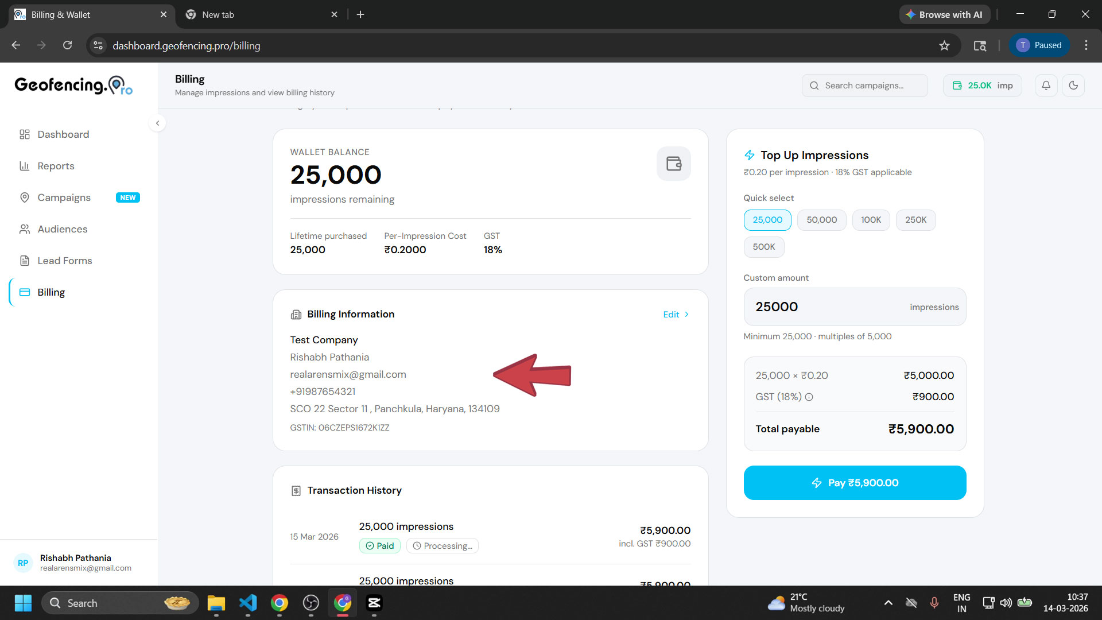Click the custom amount impressions field
This screenshot has width=1102, height=620.
point(832,307)
